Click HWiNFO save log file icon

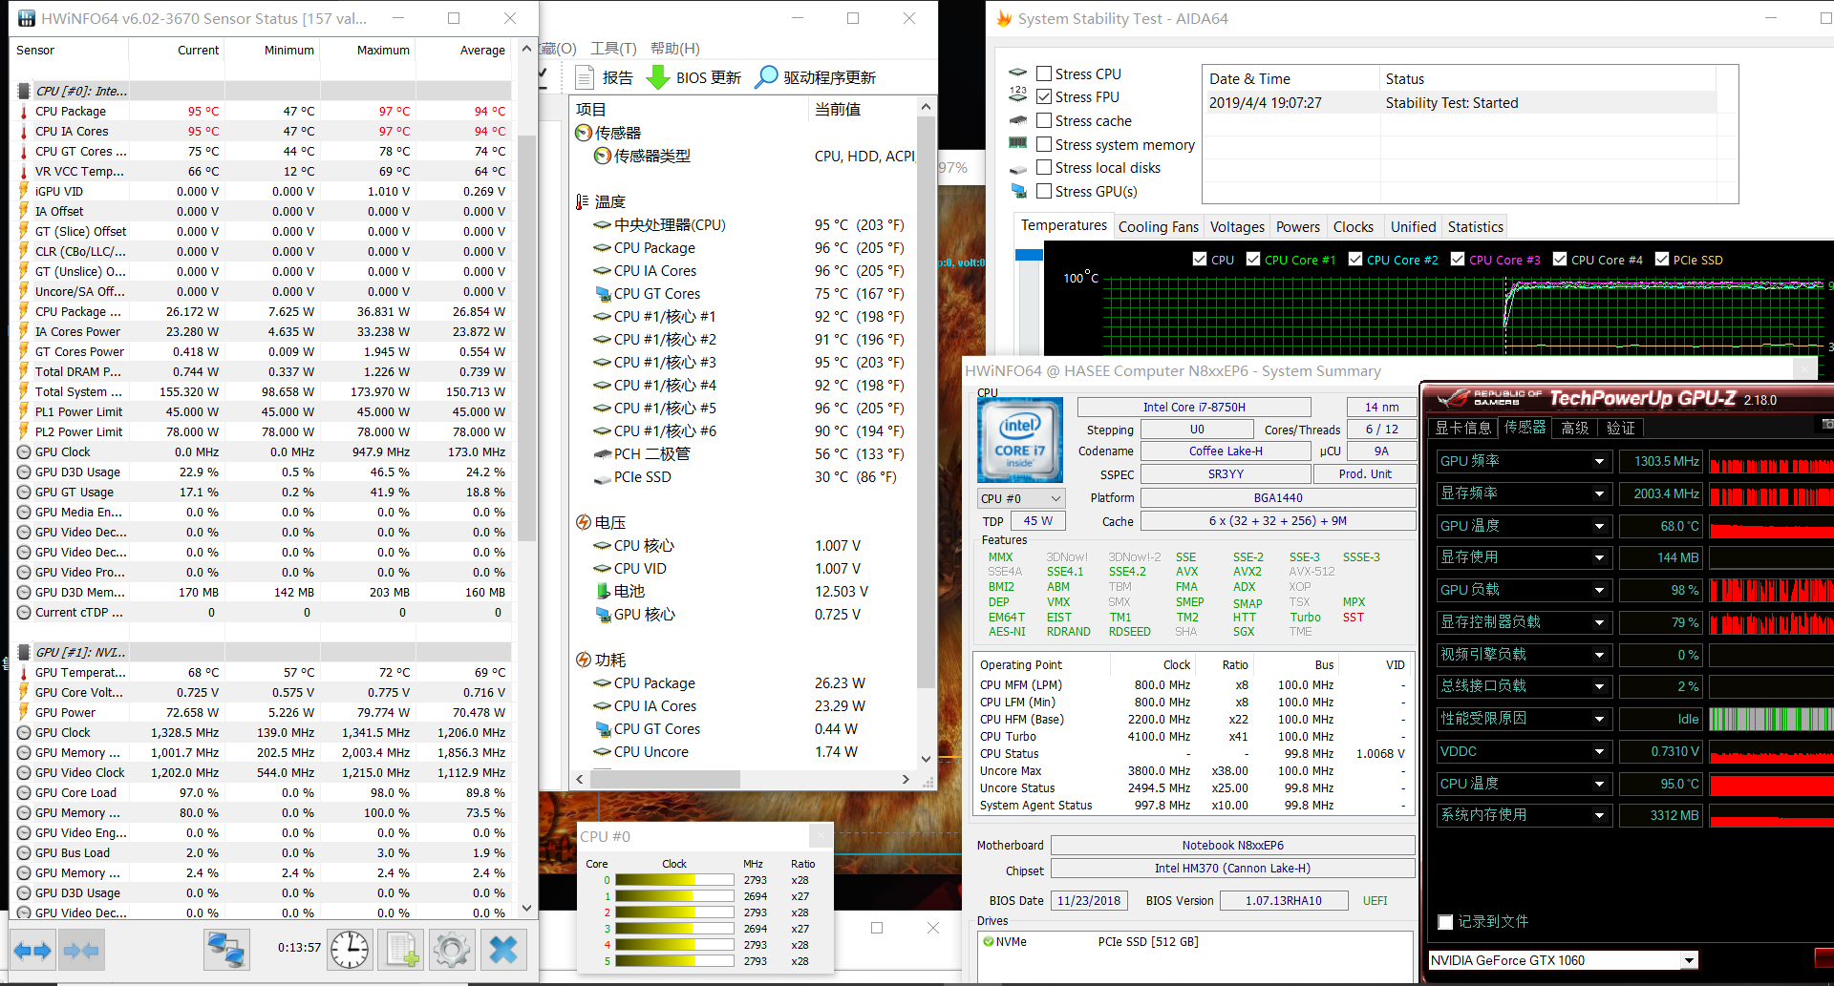pos(401,950)
